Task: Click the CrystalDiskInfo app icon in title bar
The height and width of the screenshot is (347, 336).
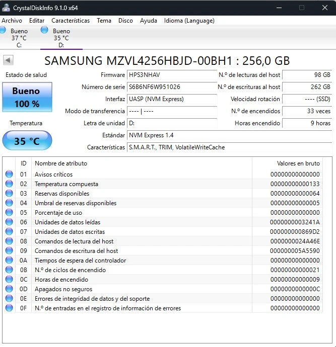Action: 6,8
